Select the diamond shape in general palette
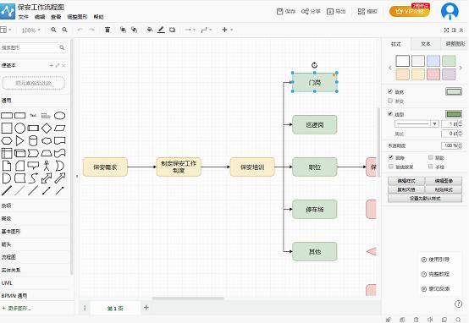This screenshot has width=469, height=323. pyautogui.click(x=47, y=129)
